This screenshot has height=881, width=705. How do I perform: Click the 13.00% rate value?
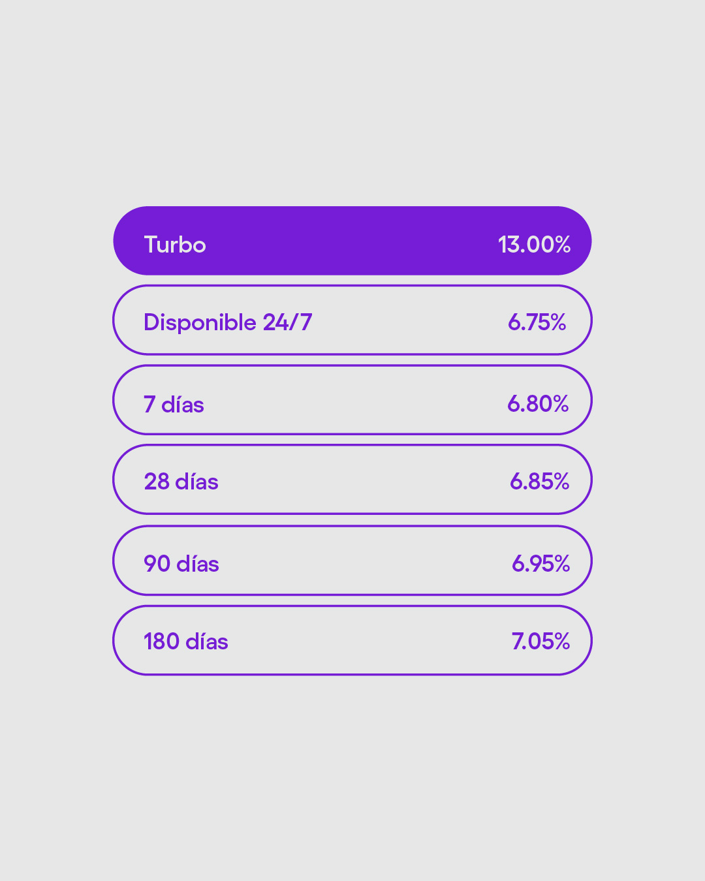pos(534,245)
